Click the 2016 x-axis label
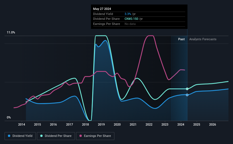The width and height of the screenshot is (233, 144). [53, 124]
